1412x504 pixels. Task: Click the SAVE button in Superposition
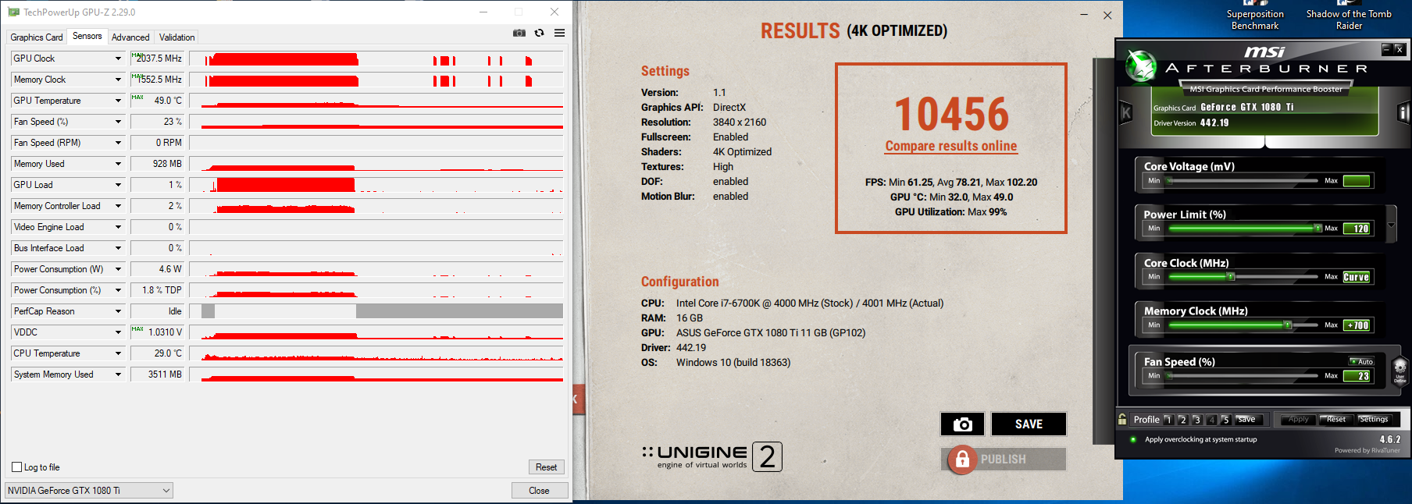coord(1029,424)
